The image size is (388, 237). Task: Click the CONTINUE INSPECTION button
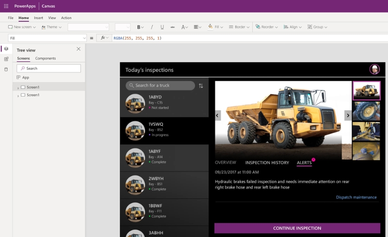pyautogui.click(x=297, y=228)
